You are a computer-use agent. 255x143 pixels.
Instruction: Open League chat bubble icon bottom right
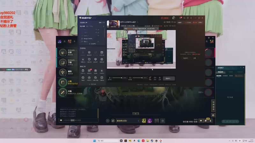pos(201,121)
